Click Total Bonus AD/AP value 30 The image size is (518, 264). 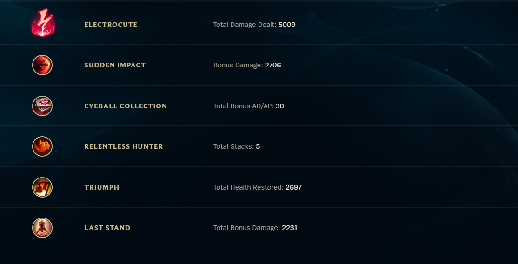(279, 106)
